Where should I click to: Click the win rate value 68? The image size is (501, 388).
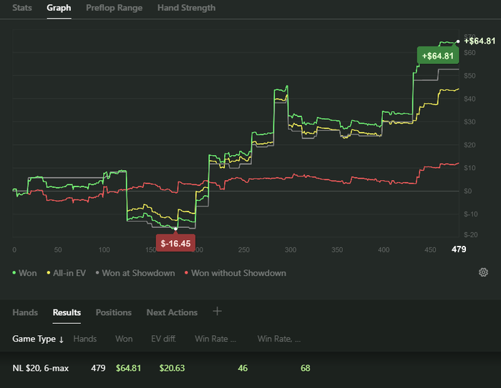(305, 368)
